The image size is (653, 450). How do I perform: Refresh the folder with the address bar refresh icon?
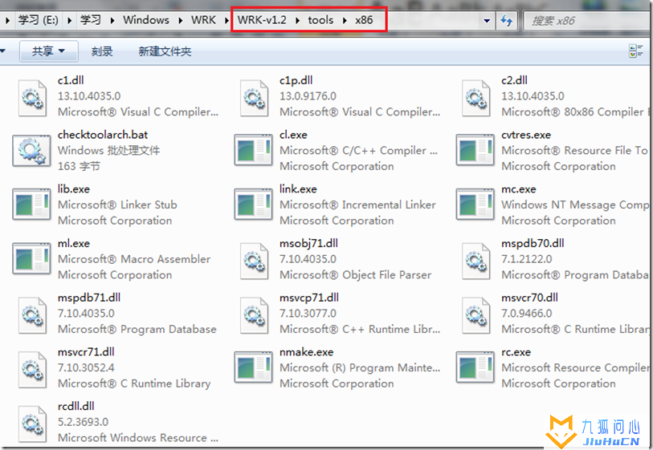[506, 20]
